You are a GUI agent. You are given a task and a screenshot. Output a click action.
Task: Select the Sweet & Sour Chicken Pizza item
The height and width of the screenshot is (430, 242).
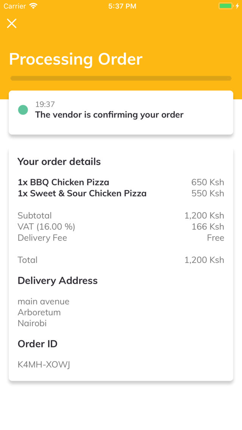pyautogui.click(x=82, y=193)
